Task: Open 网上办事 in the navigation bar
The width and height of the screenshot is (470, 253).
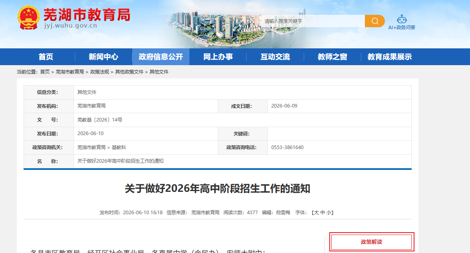Action: (218, 57)
